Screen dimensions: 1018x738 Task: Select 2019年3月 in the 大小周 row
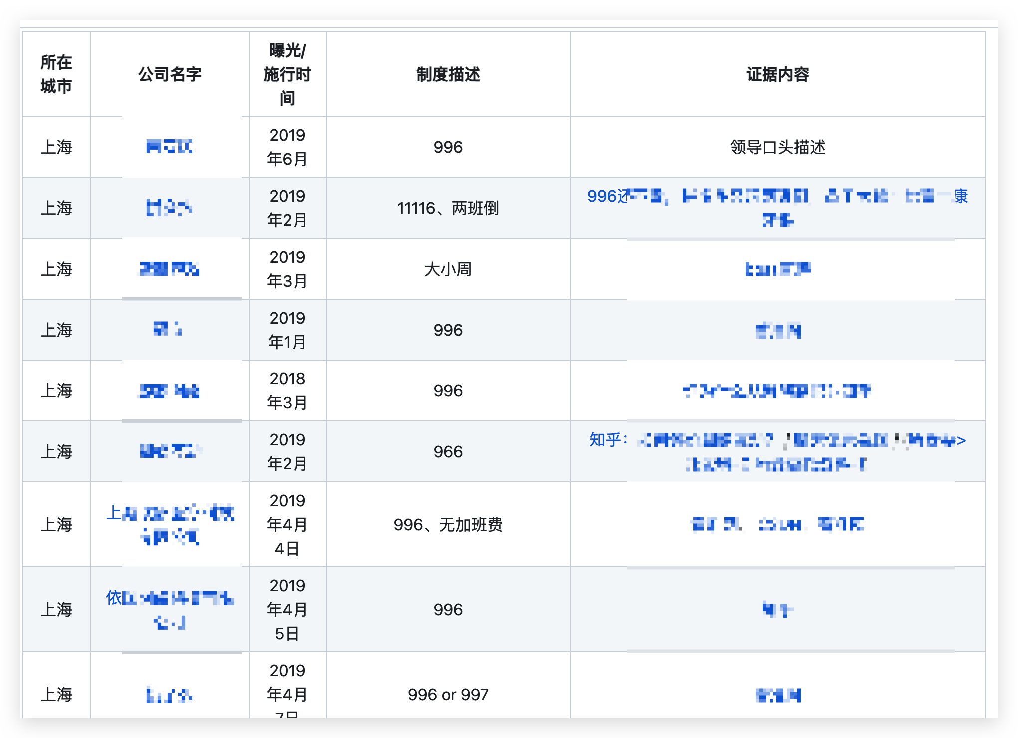287,269
